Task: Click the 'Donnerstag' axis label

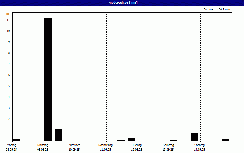Action: tap(105, 145)
